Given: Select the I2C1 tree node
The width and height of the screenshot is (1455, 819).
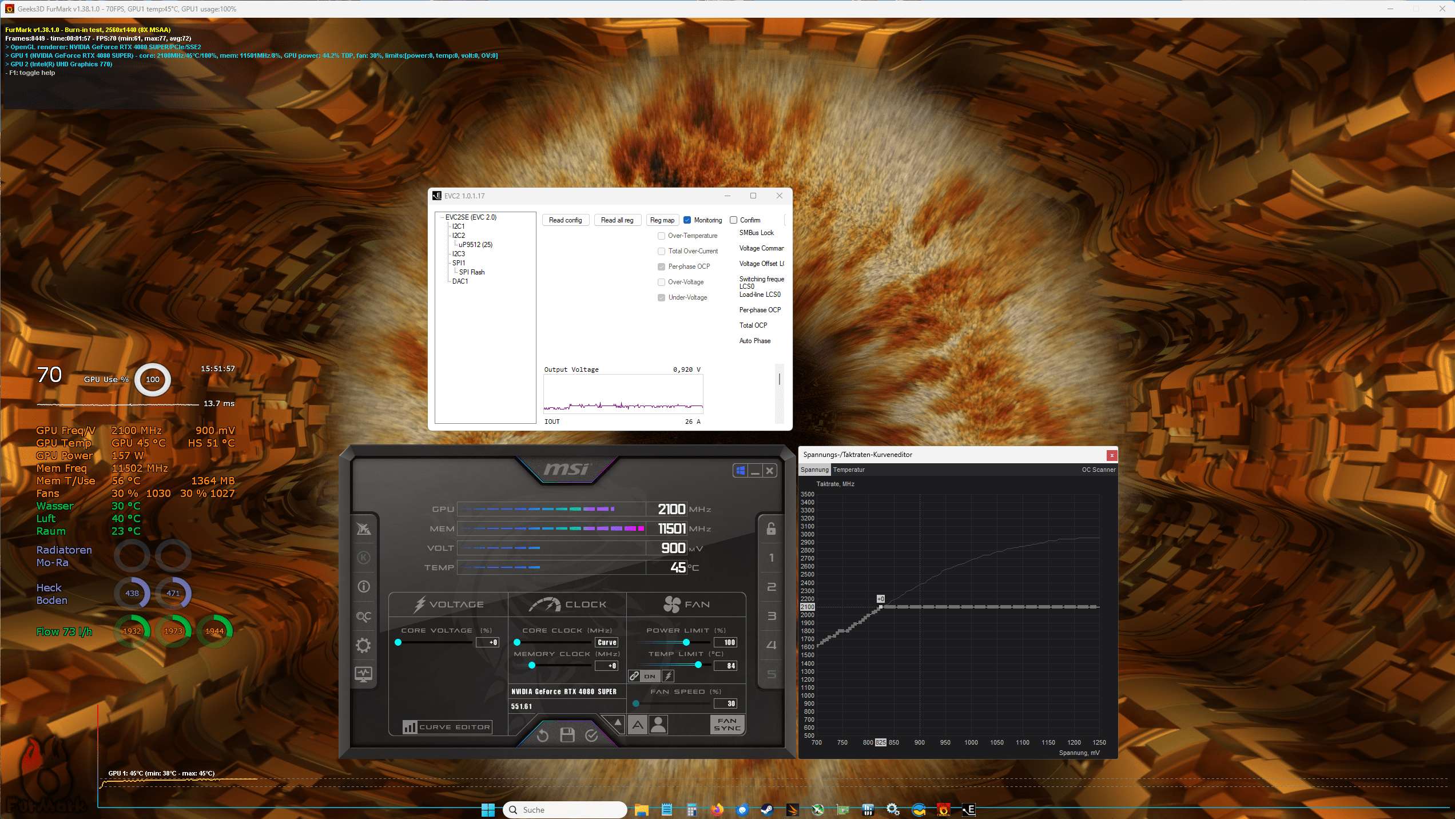Looking at the screenshot, I should coord(459,226).
